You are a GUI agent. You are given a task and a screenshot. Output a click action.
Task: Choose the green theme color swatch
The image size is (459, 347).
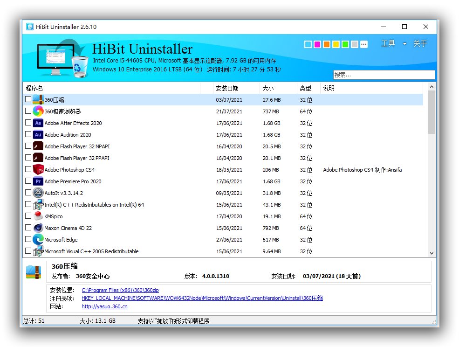pos(345,44)
